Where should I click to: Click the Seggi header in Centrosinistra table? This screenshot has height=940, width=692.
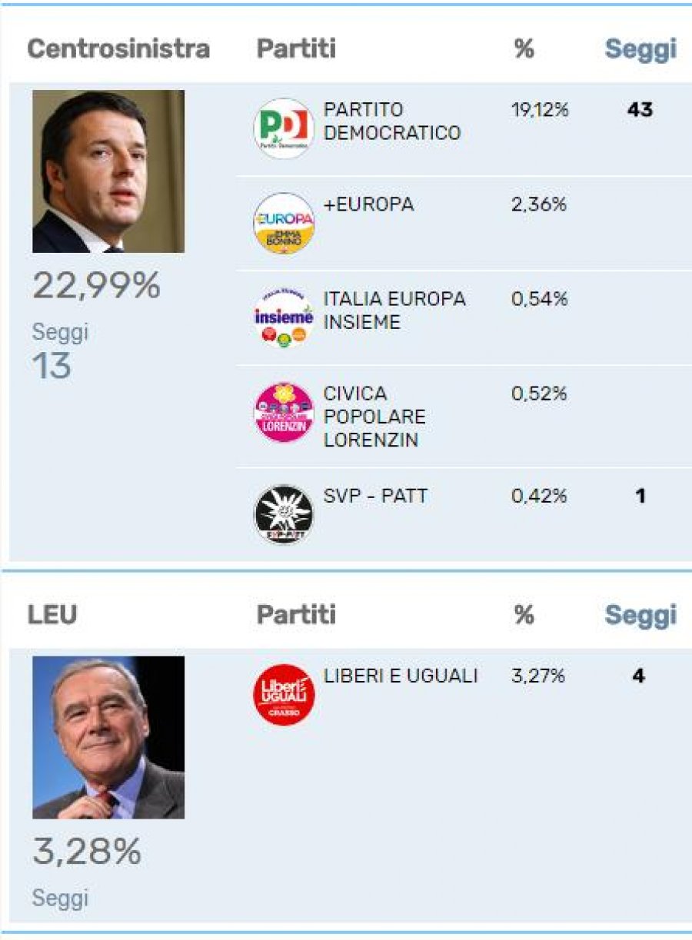click(x=640, y=49)
